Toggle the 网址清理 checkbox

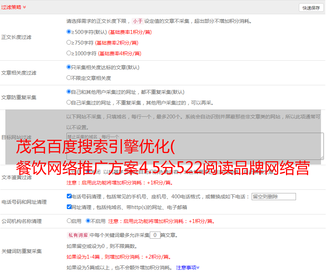pos(69,207)
